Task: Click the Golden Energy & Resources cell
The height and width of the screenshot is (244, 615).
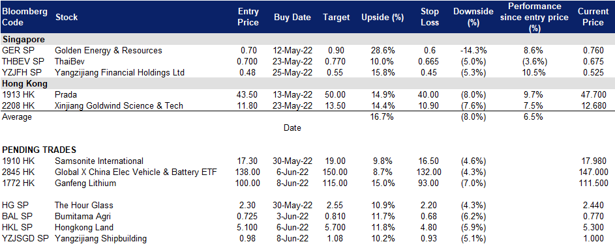Action: [x=109, y=51]
